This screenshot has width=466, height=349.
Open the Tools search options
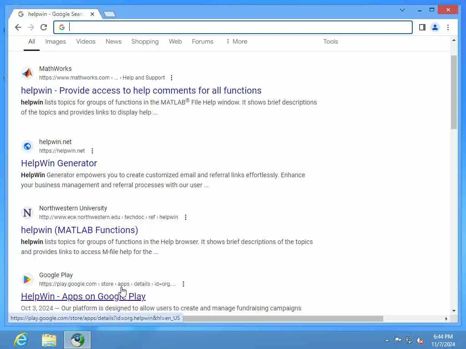tap(331, 41)
